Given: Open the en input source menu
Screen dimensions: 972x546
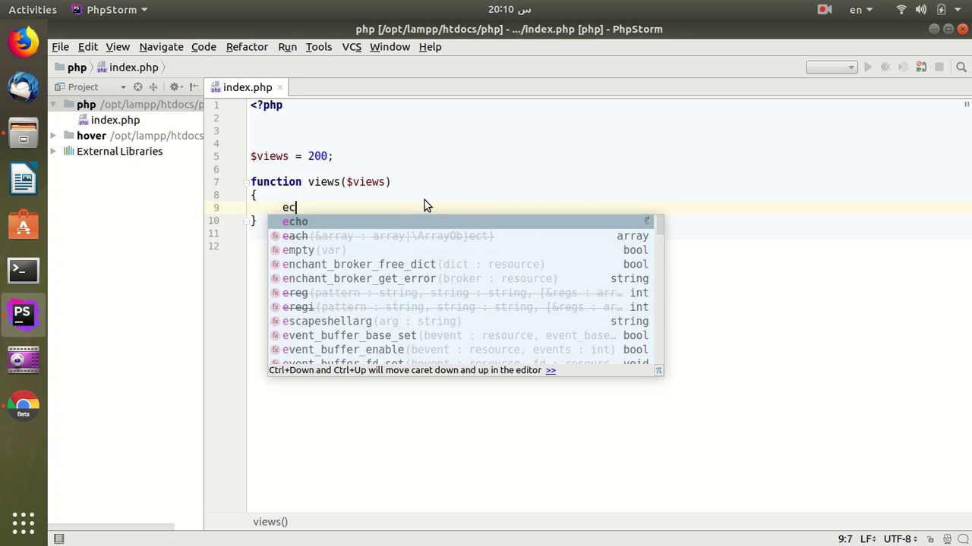Looking at the screenshot, I should 860,10.
